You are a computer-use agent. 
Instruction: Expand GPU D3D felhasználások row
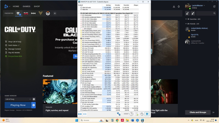(81, 96)
